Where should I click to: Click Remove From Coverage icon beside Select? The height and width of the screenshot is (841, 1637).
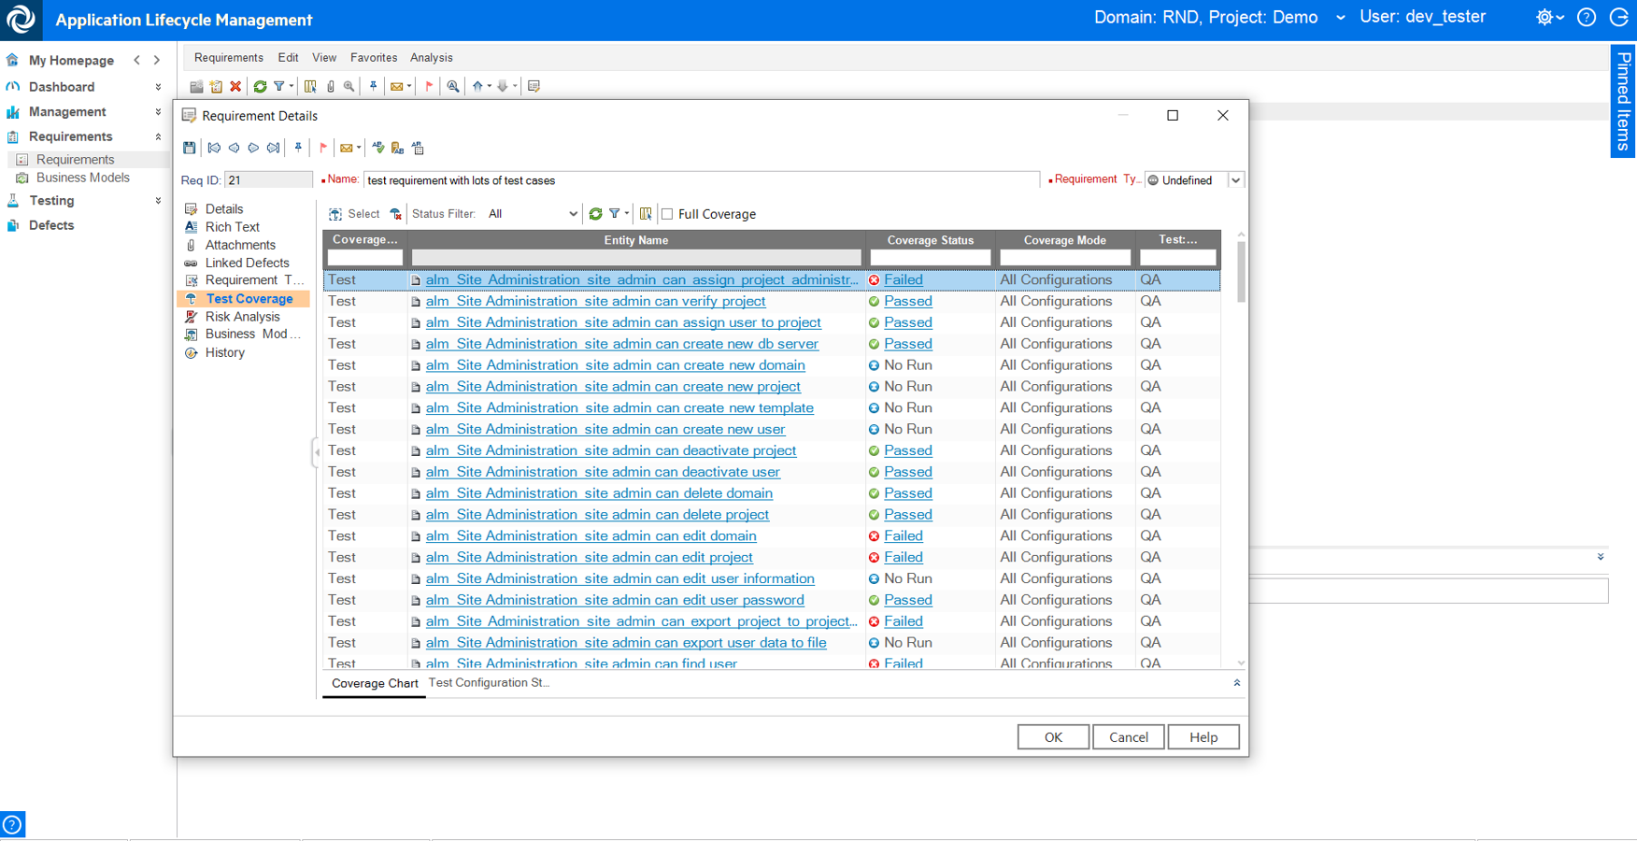coord(396,214)
